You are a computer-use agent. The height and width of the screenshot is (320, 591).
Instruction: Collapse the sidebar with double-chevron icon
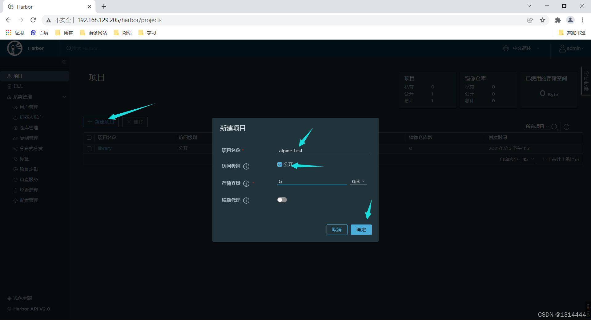(x=63, y=62)
